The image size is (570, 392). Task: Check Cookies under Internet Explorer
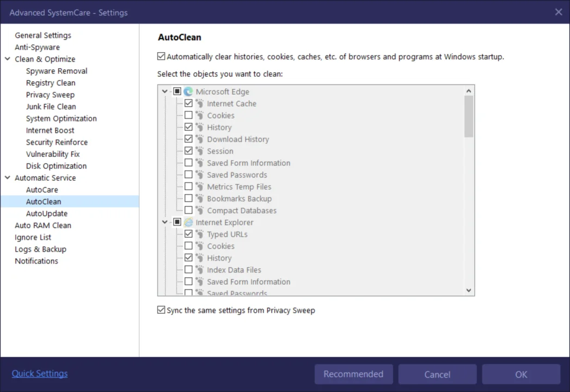[188, 246]
